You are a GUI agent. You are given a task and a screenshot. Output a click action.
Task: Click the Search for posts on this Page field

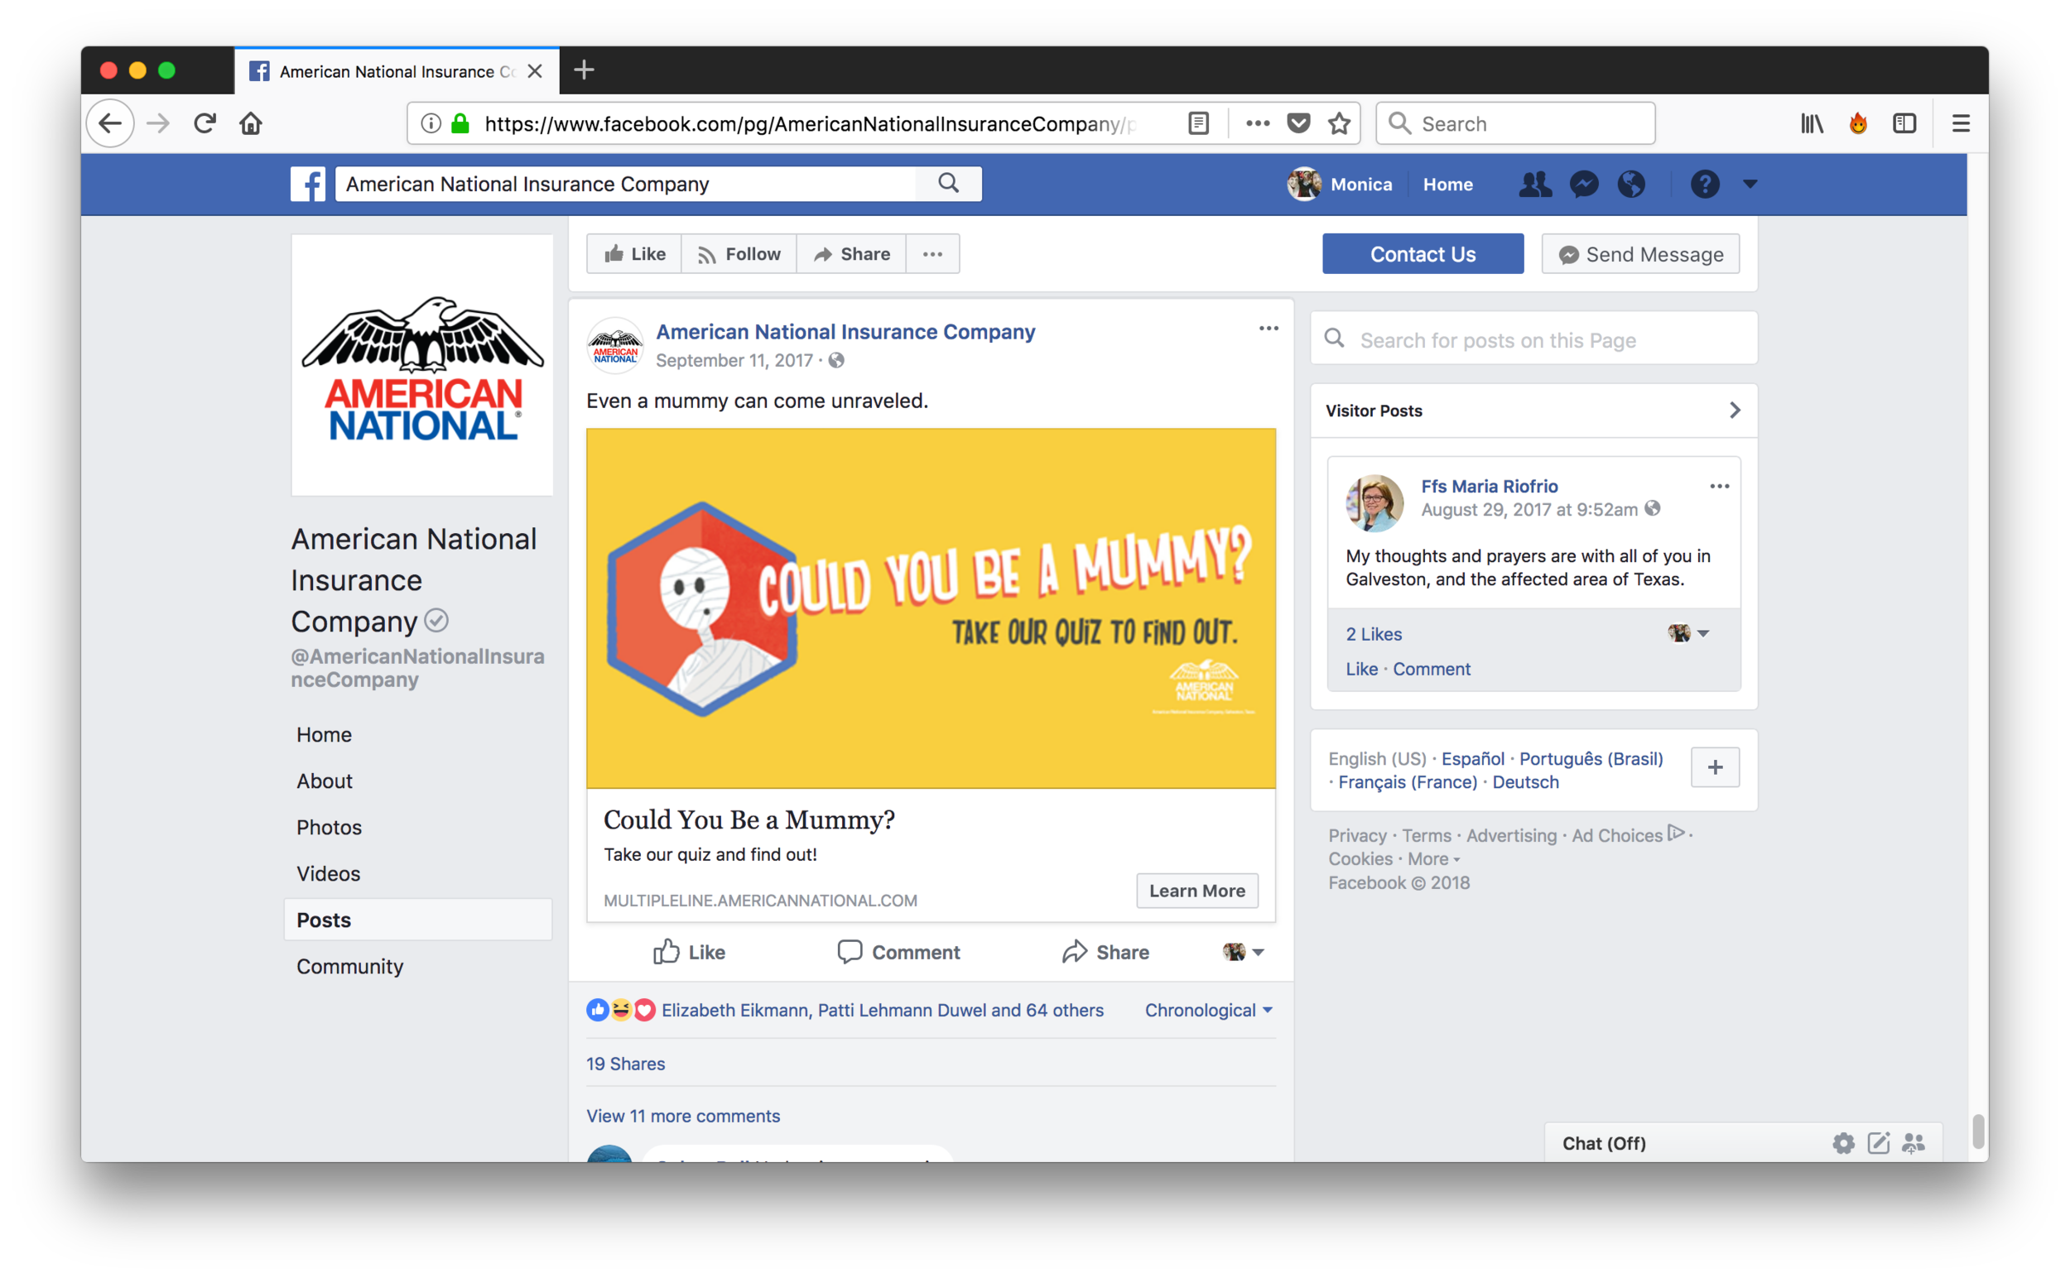click(1534, 339)
